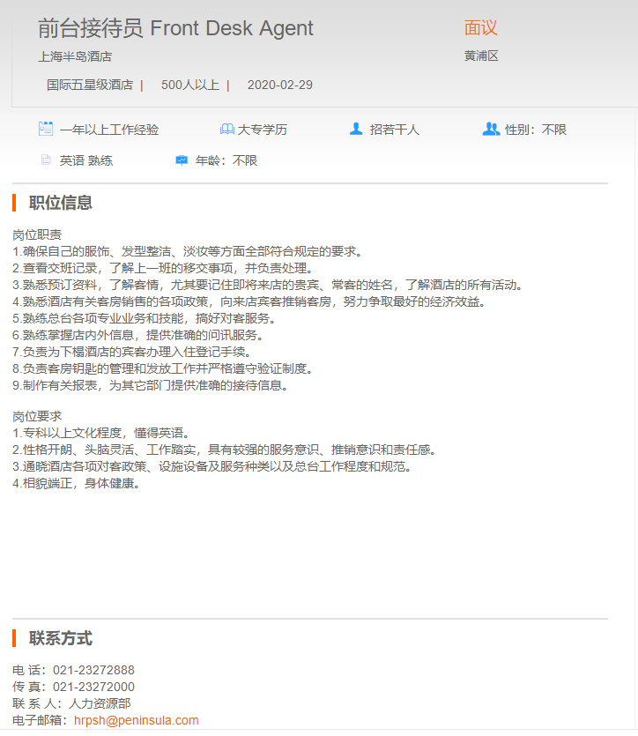Click the 联系方式 section heading

[60, 638]
